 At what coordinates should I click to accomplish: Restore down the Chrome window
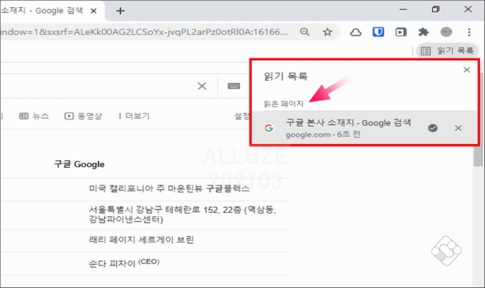click(436, 9)
